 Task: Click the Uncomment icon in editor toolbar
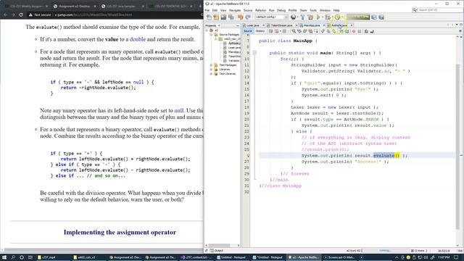pyautogui.click(x=372, y=31)
